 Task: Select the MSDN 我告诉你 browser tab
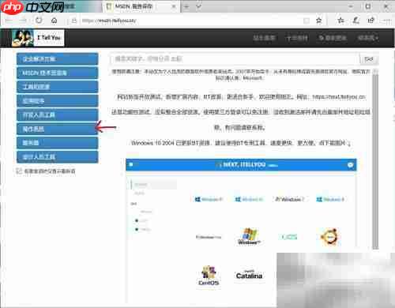(x=141, y=6)
